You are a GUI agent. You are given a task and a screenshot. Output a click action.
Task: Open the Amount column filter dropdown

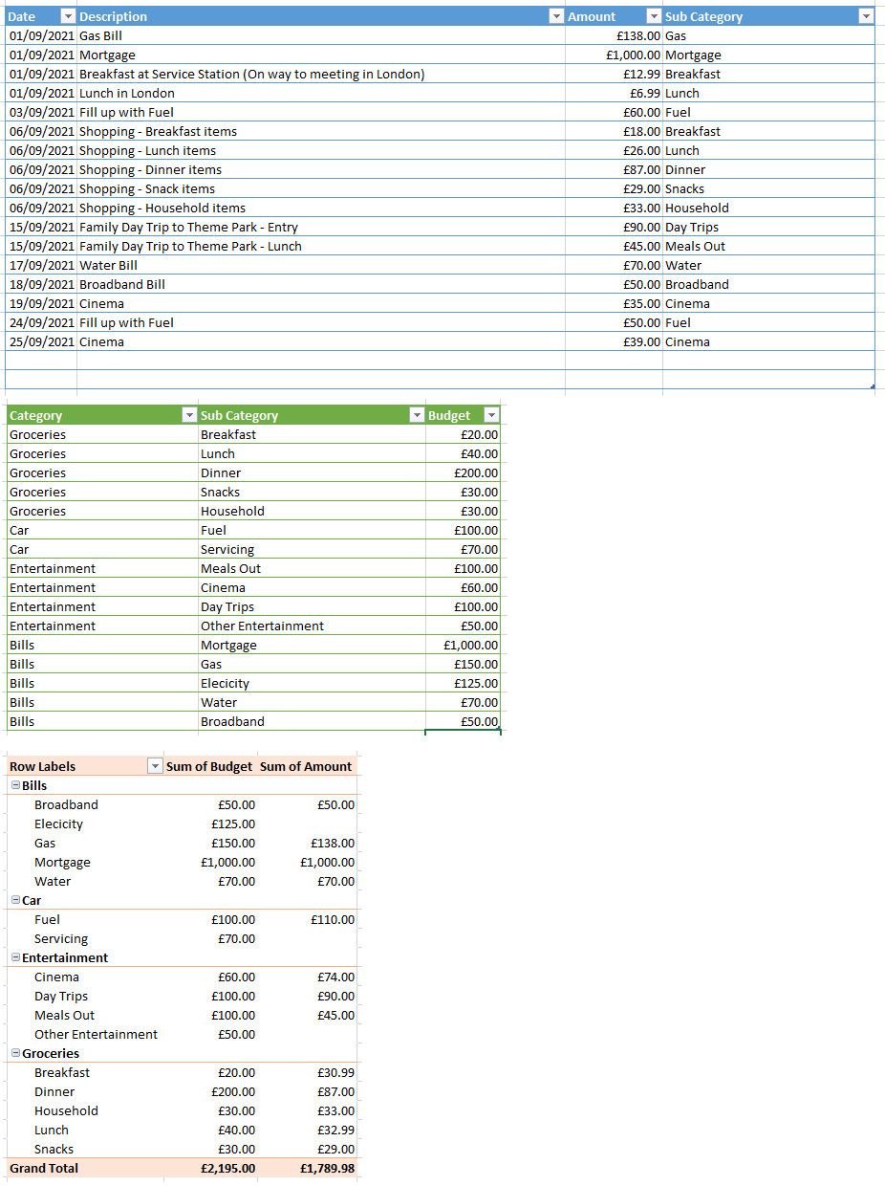(654, 16)
